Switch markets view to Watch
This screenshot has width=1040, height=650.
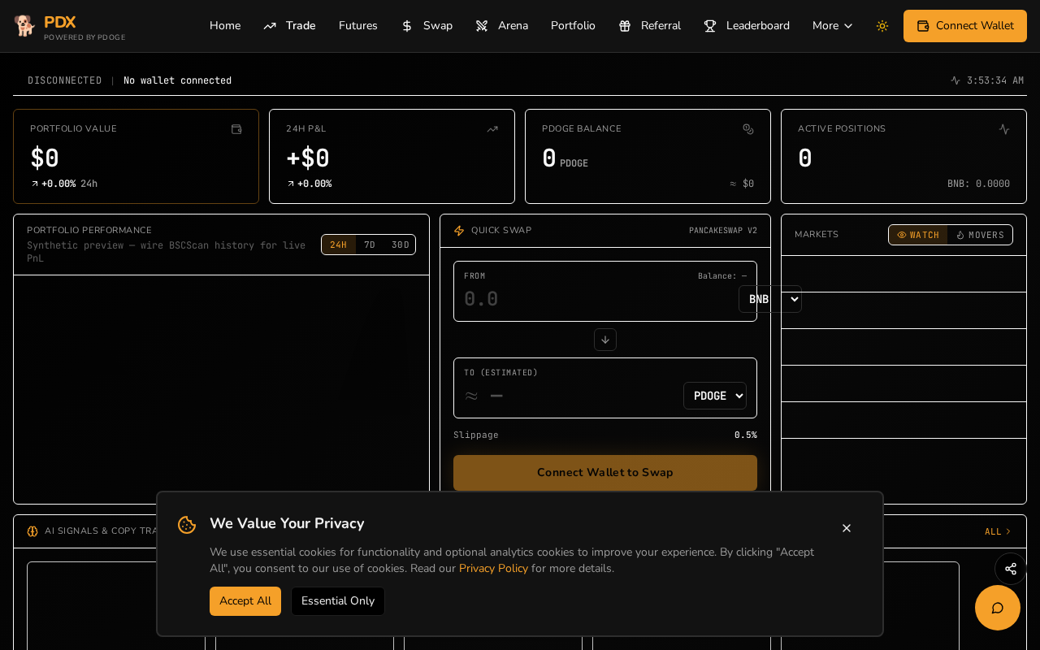(x=918, y=235)
